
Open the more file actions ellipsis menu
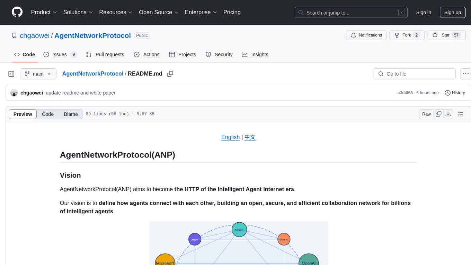click(466, 74)
